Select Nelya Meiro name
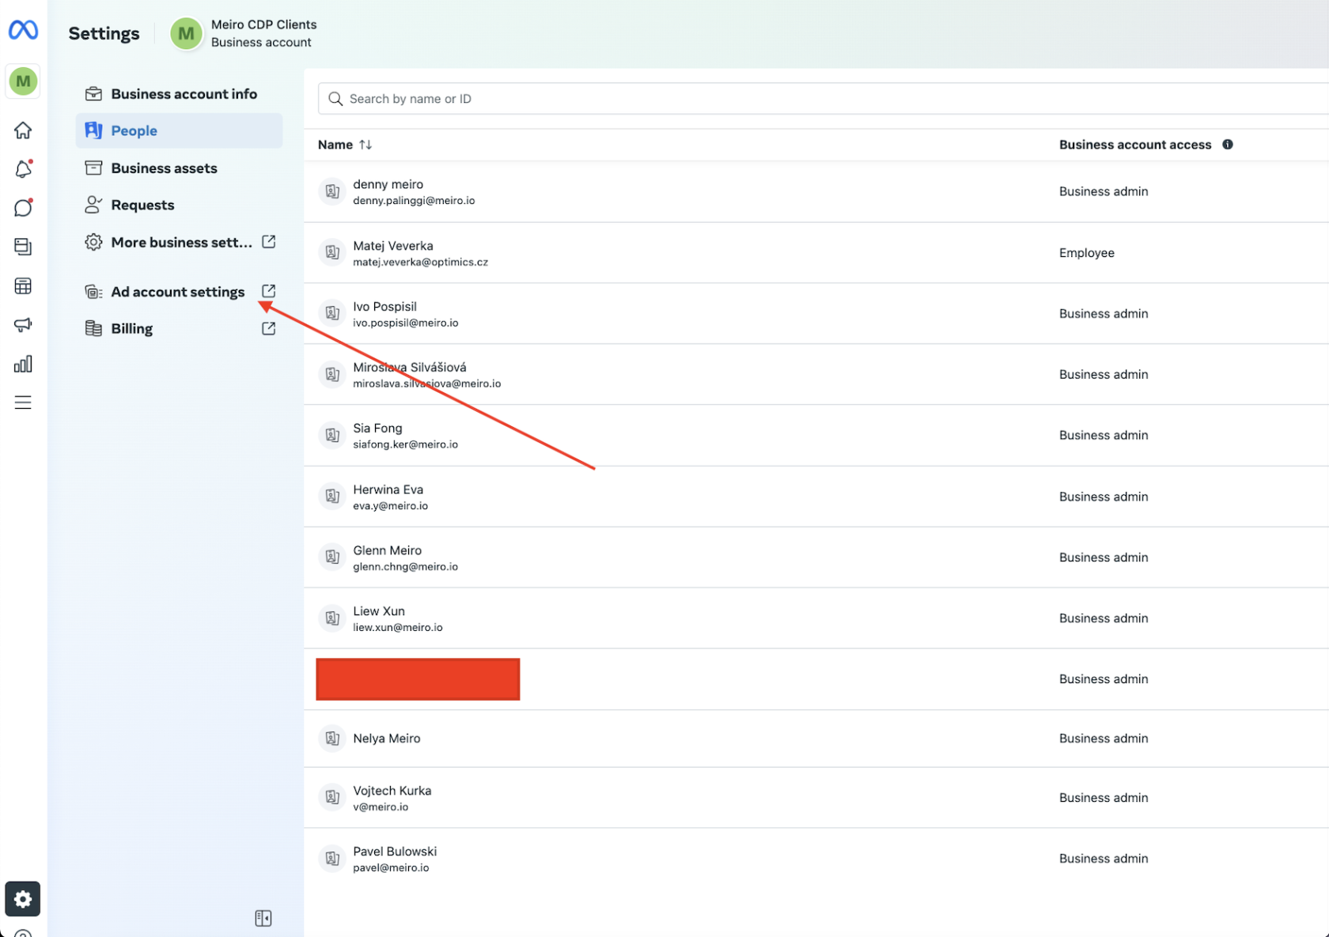1329x937 pixels. point(387,739)
